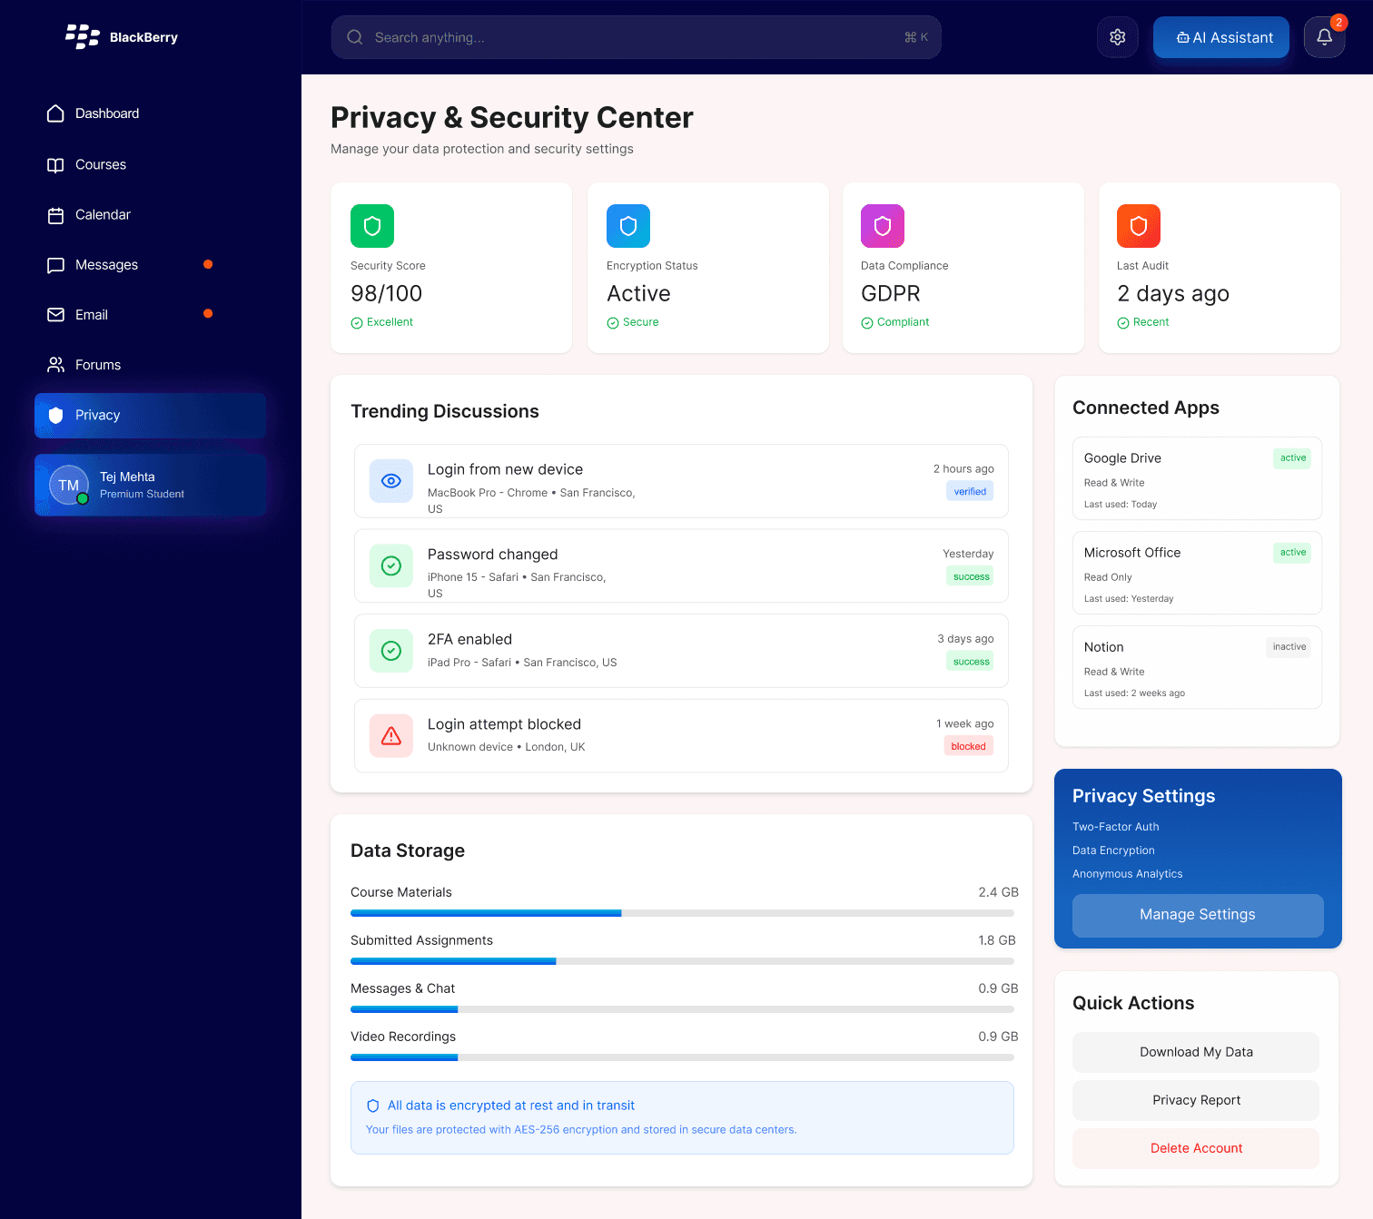Toggle the active badge on Google Drive
Image resolution: width=1373 pixels, height=1219 pixels.
coord(1291,458)
